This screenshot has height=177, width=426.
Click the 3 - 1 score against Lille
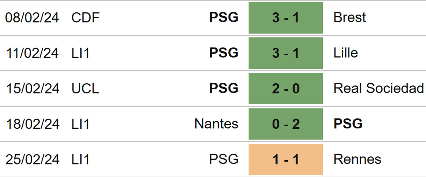pos(286,53)
